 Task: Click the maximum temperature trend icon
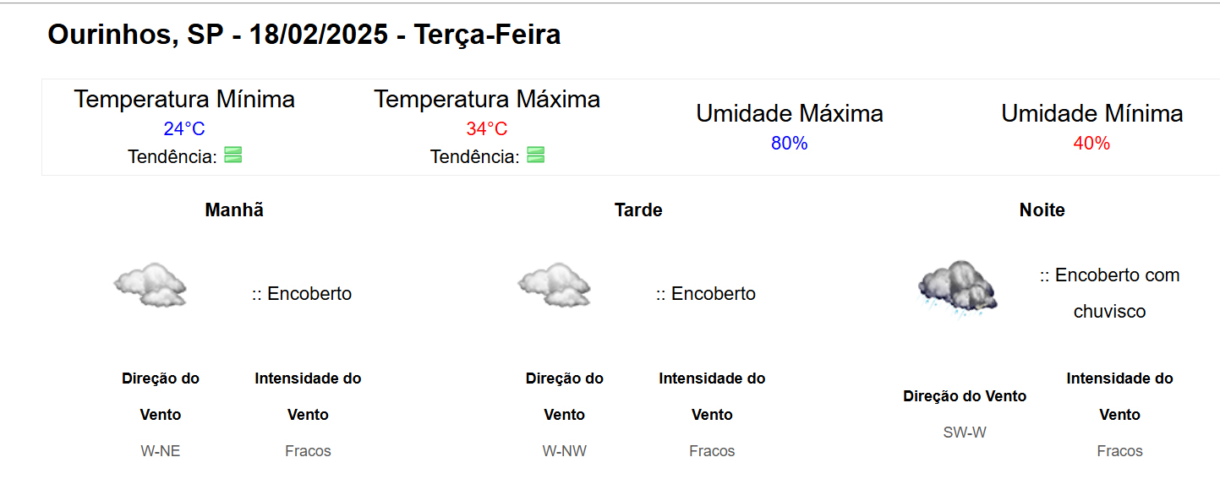pos(535,155)
